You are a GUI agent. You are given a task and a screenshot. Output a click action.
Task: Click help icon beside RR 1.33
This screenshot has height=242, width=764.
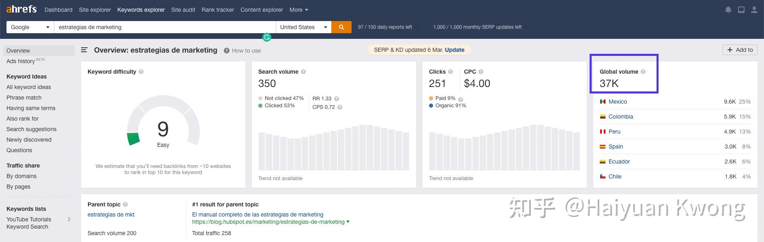click(337, 99)
